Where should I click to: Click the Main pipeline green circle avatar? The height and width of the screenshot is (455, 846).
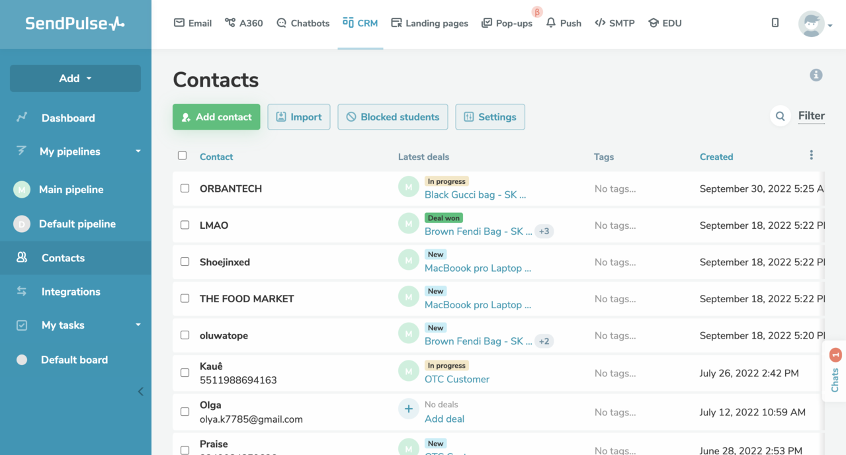click(x=22, y=190)
